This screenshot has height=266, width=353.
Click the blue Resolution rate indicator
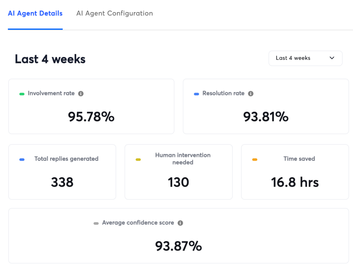(196, 94)
